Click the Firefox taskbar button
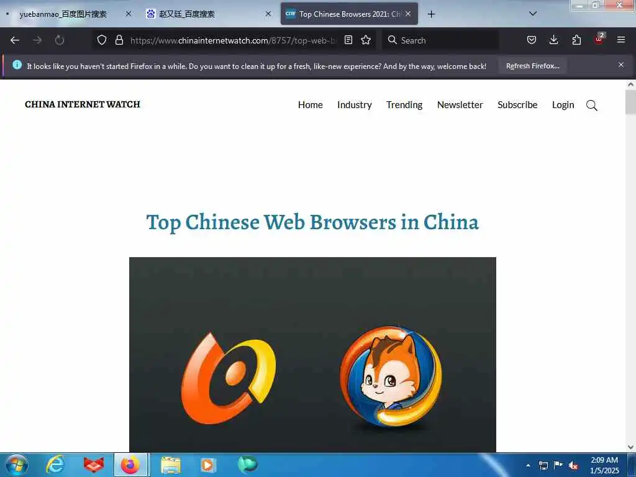The image size is (636, 477). point(131,465)
